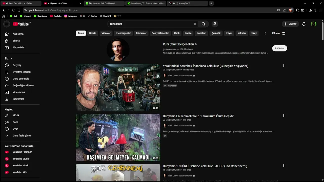Select the Shorts filter chip

[x=93, y=33]
